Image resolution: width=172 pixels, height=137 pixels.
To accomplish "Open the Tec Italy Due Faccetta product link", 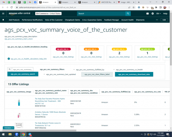I will click(x=50, y=101).
